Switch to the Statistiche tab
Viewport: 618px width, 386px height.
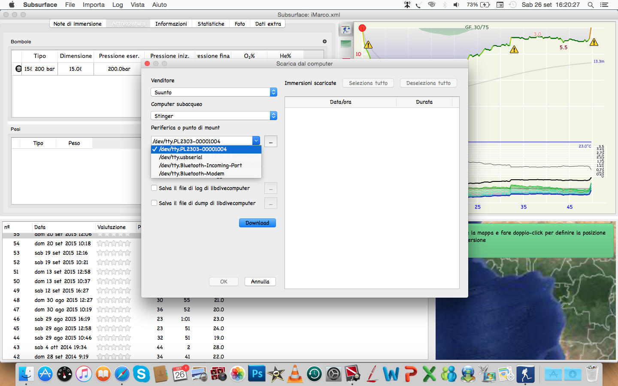211,24
